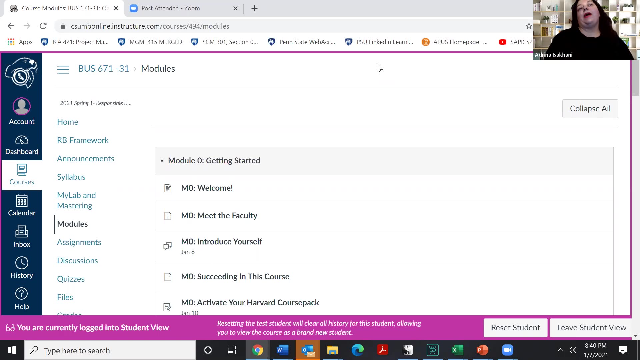Show hidden system tray icons
The height and width of the screenshot is (360, 640).
[x=561, y=350]
